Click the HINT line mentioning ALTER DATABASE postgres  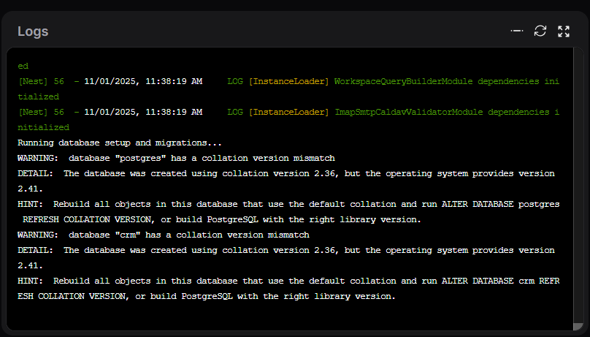(x=288, y=204)
